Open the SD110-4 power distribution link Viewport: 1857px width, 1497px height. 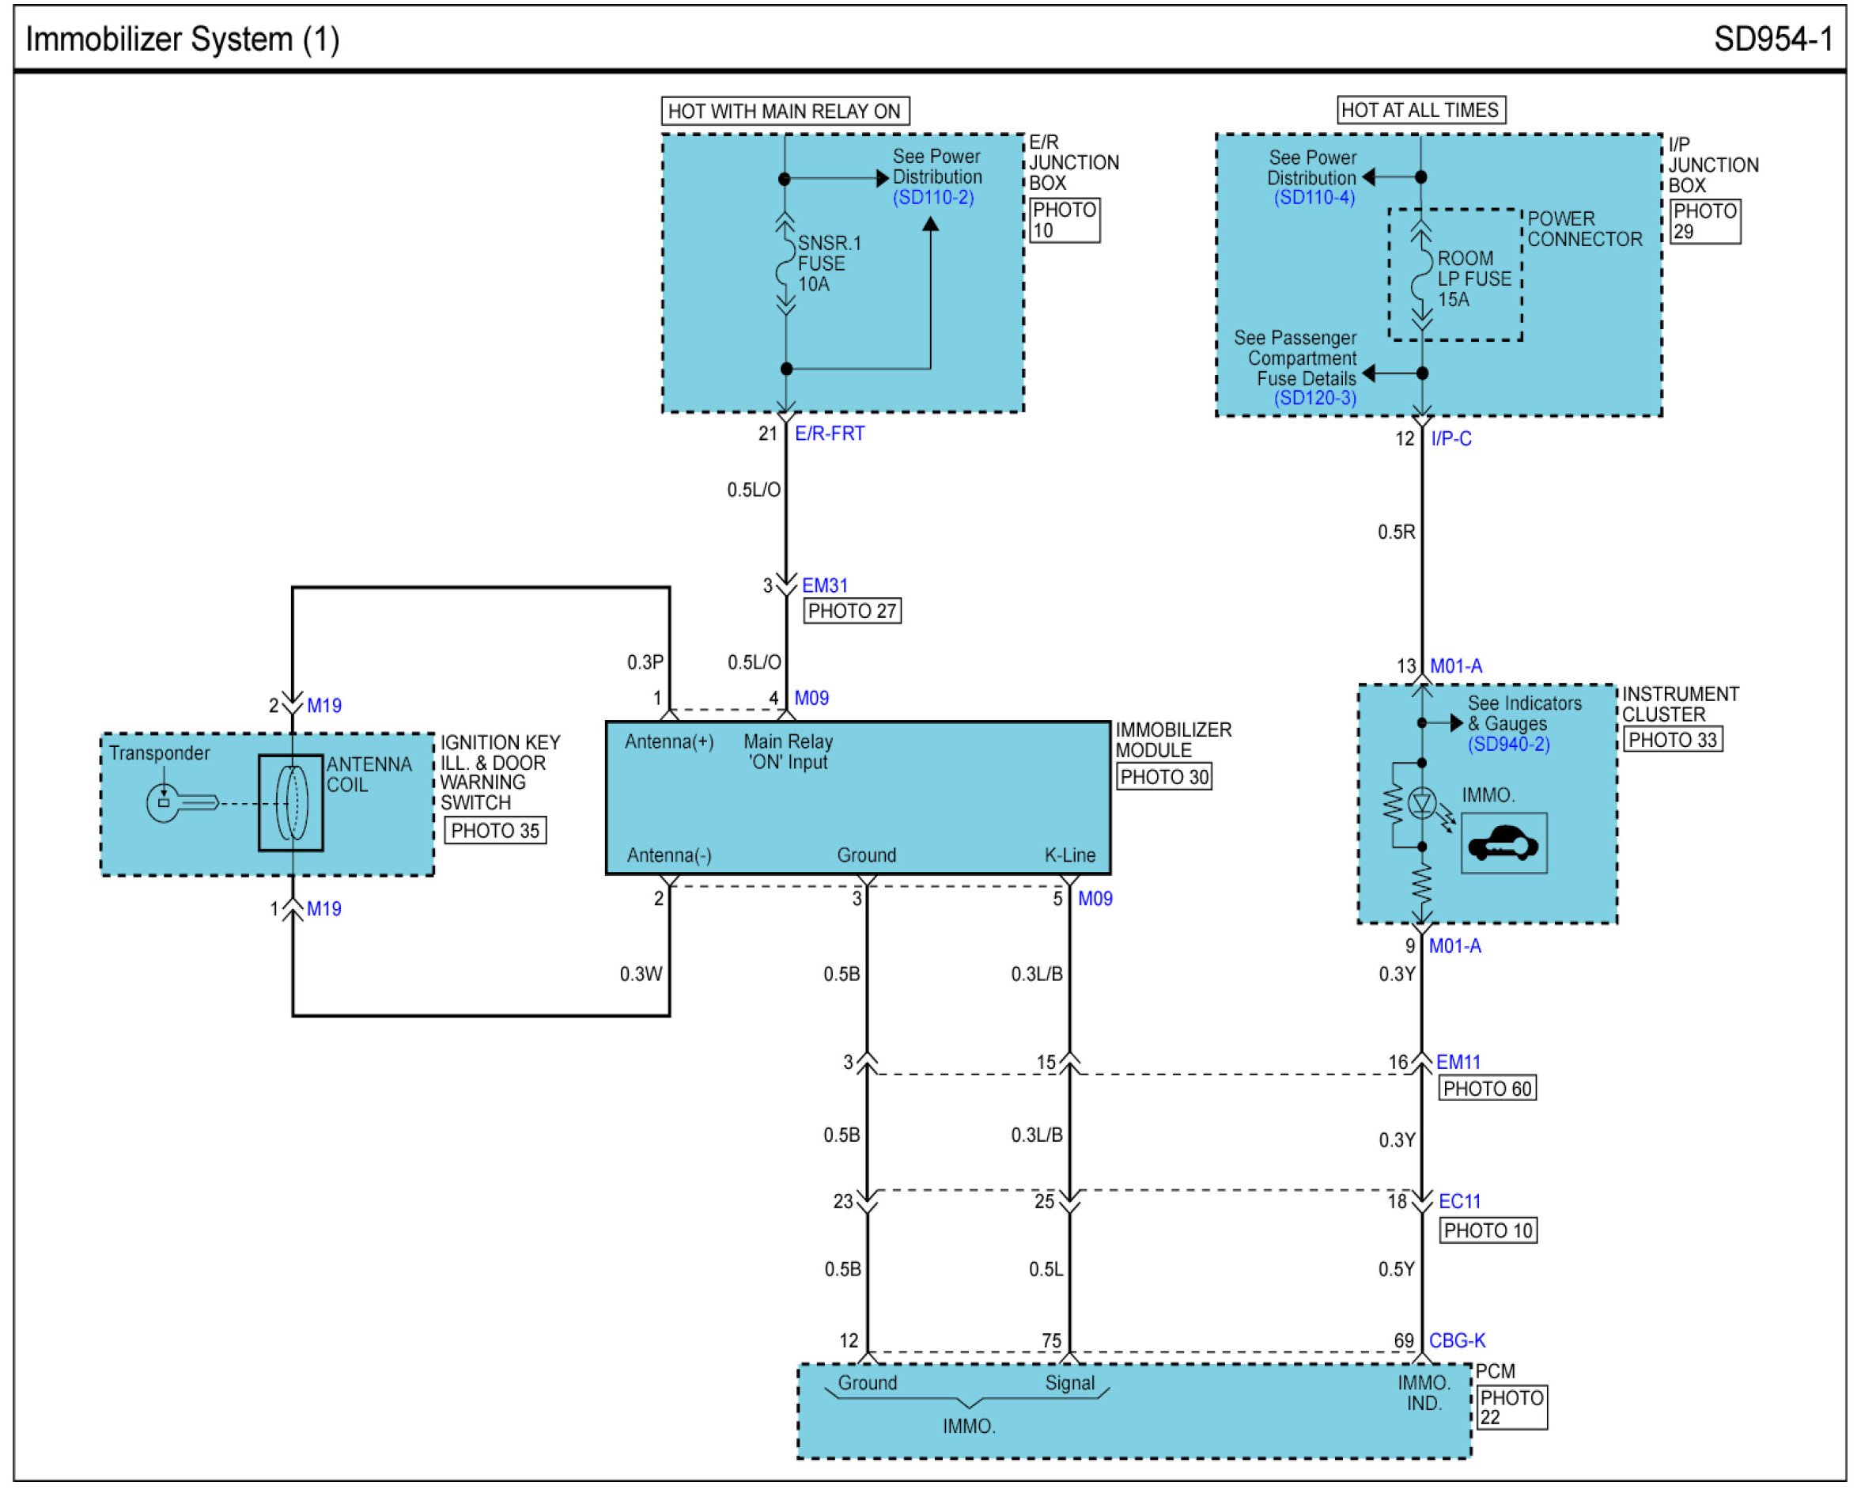point(1314,198)
